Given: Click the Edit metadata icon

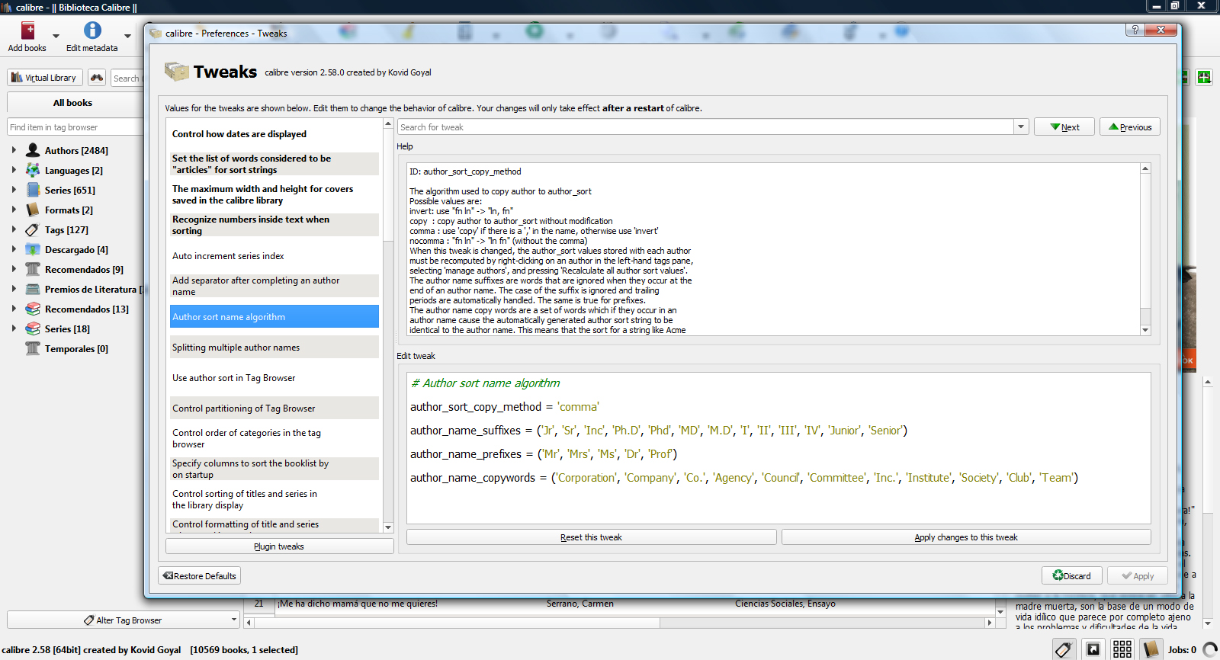Looking at the screenshot, I should 92,30.
